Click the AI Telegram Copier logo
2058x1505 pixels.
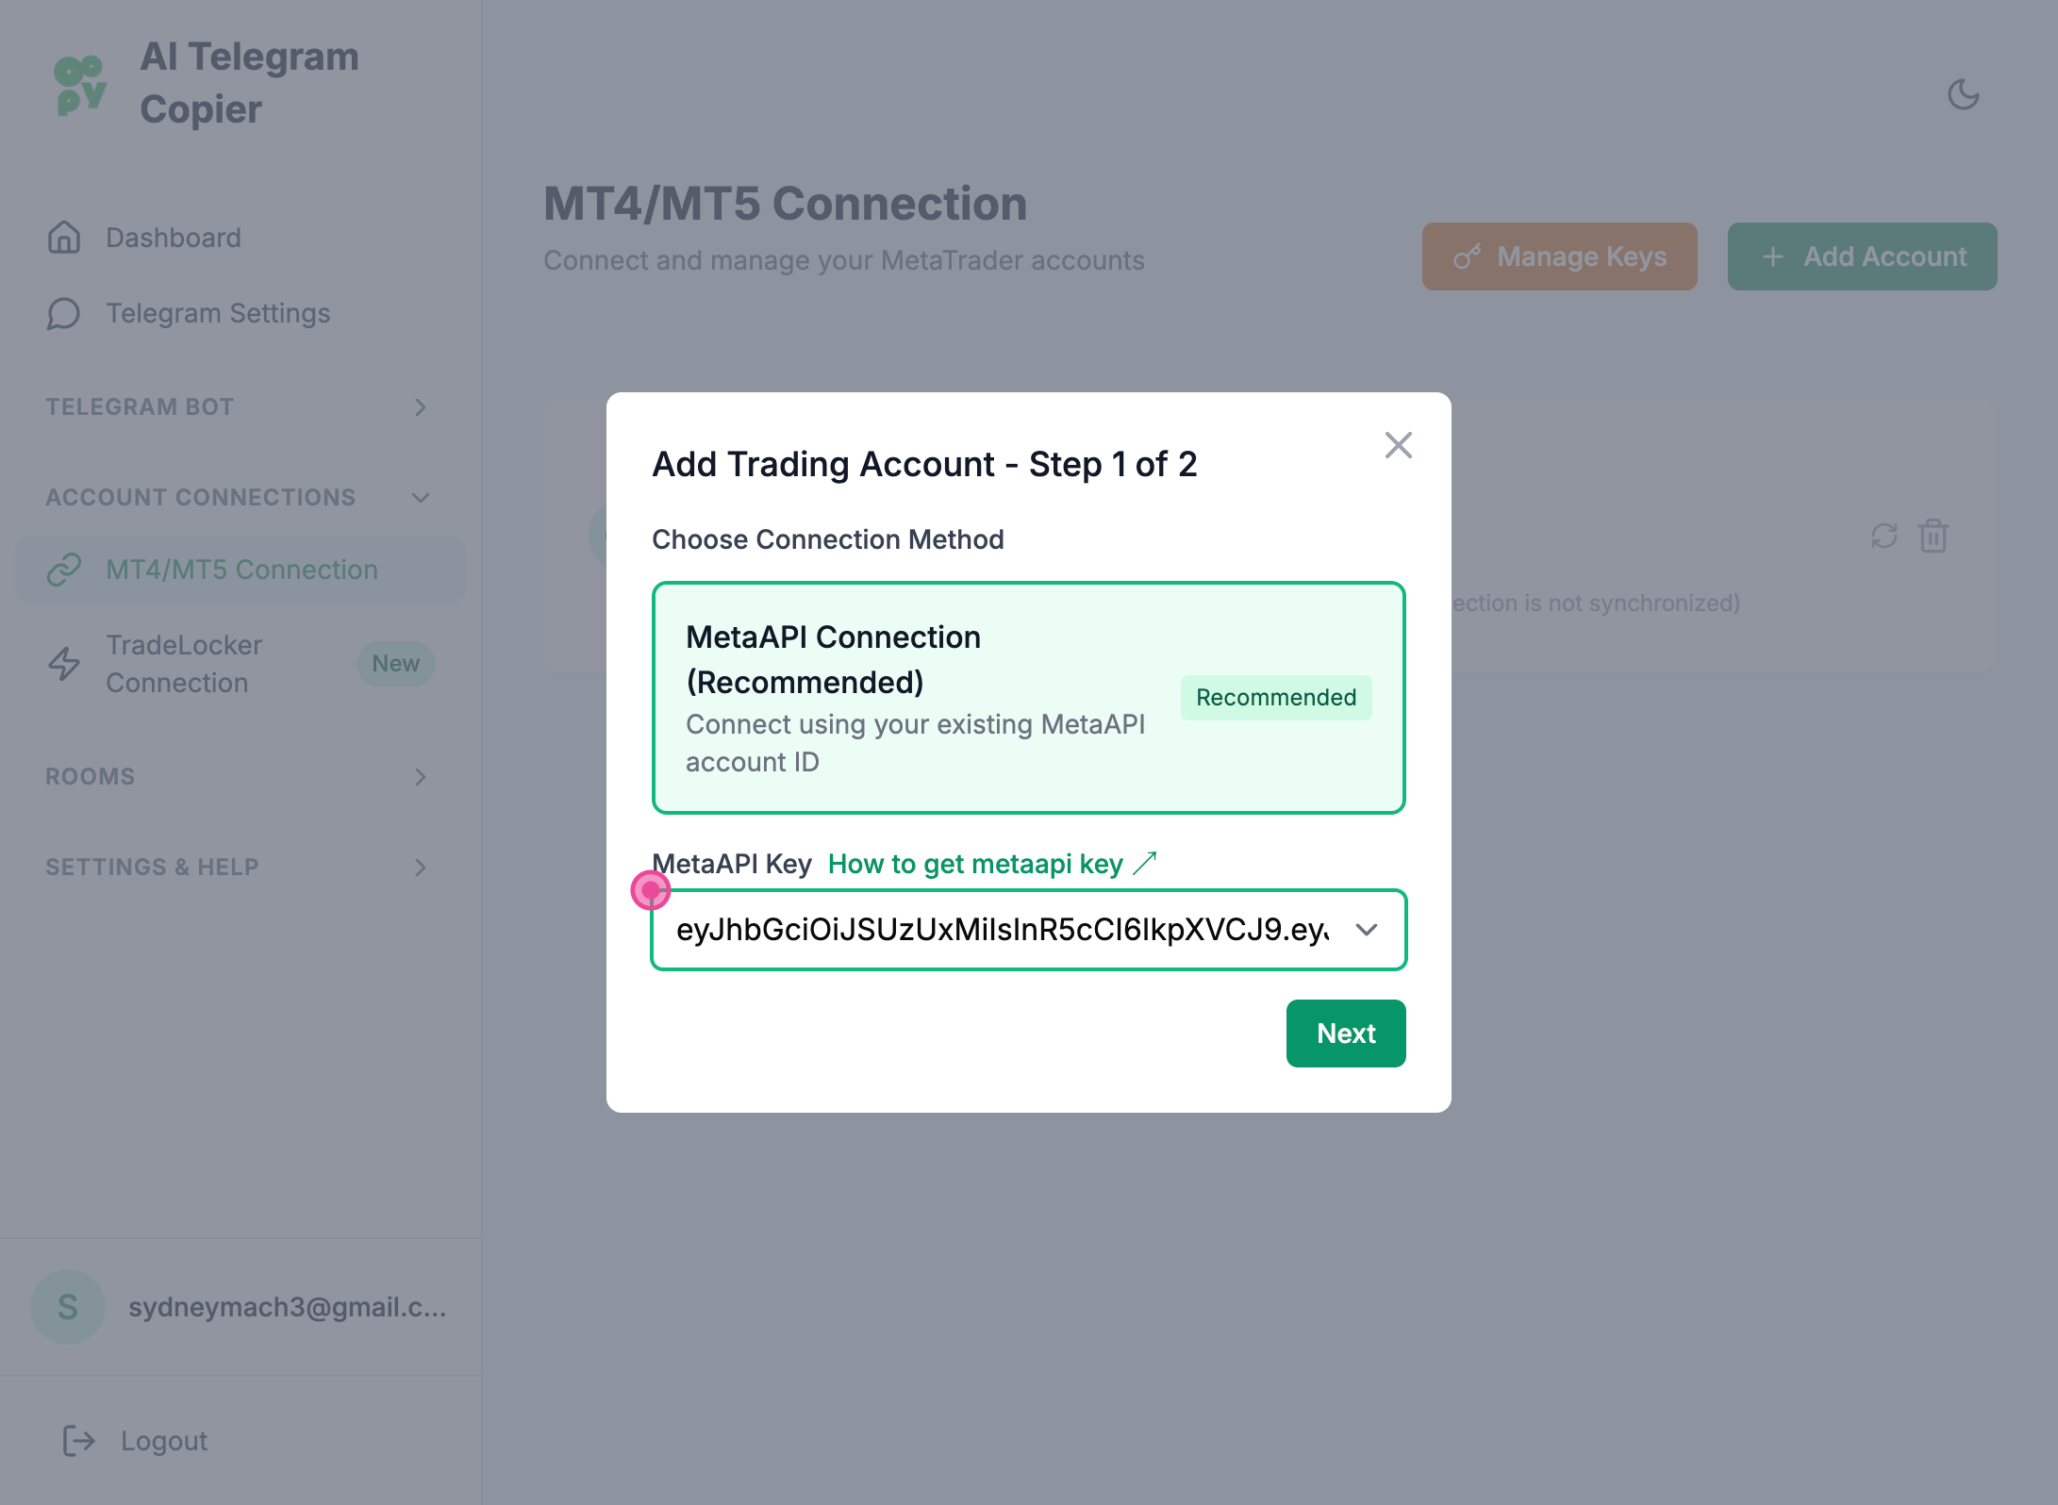[x=81, y=85]
